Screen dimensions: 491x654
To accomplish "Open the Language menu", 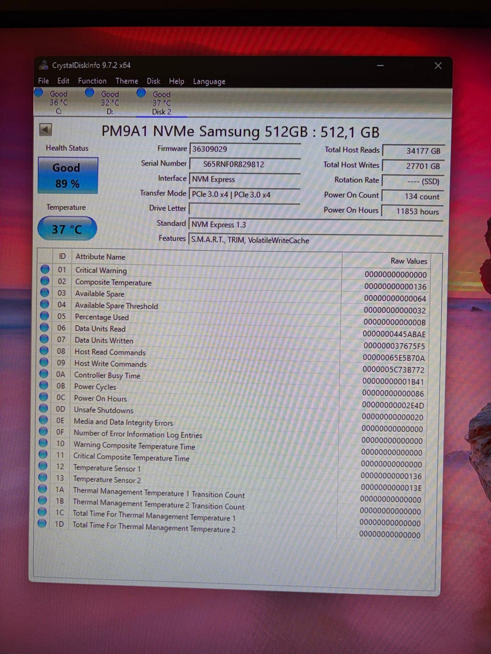I will pyautogui.click(x=209, y=81).
